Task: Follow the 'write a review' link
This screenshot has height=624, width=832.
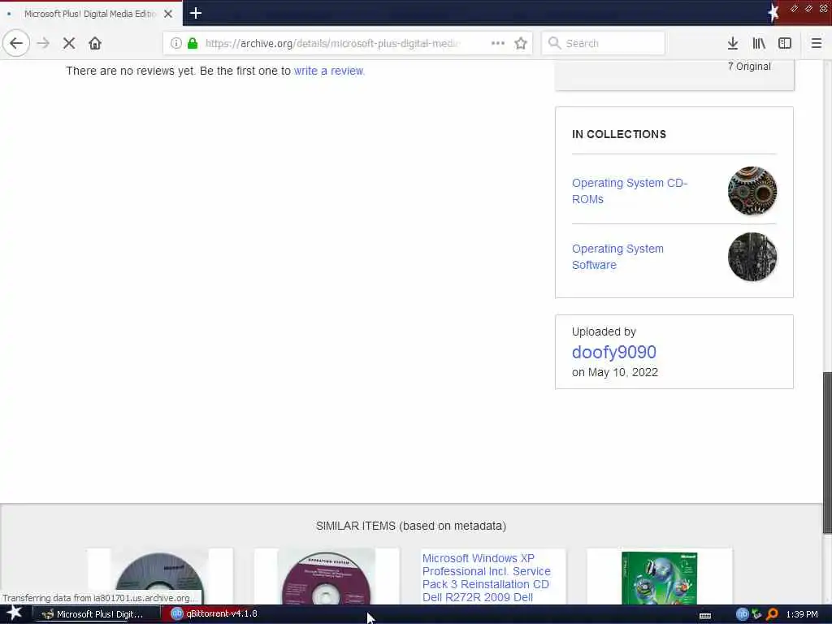Action: [329, 71]
